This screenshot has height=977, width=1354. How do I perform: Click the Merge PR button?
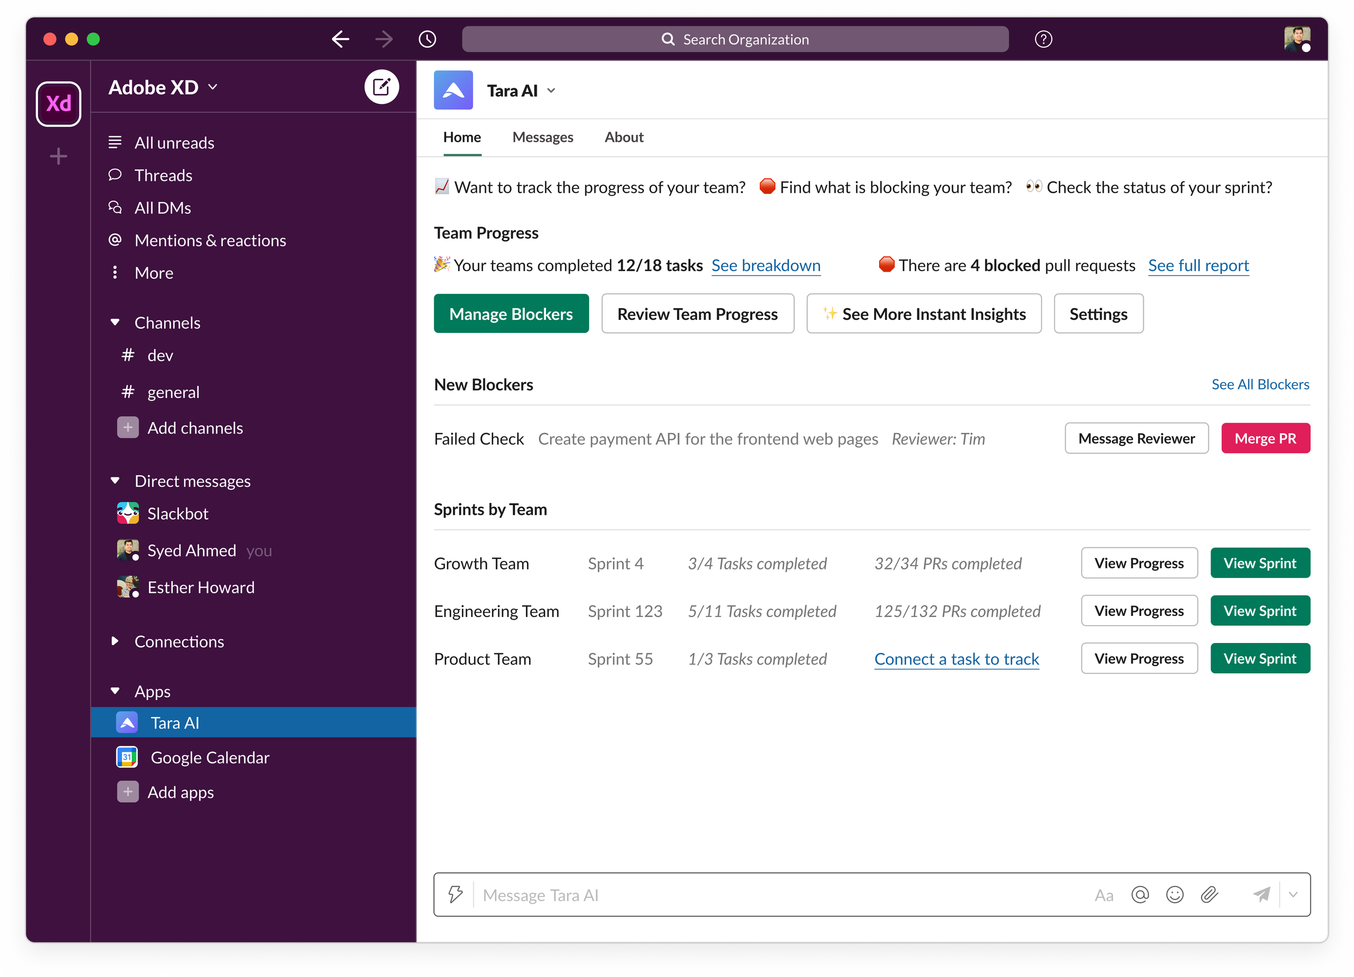[x=1265, y=438]
